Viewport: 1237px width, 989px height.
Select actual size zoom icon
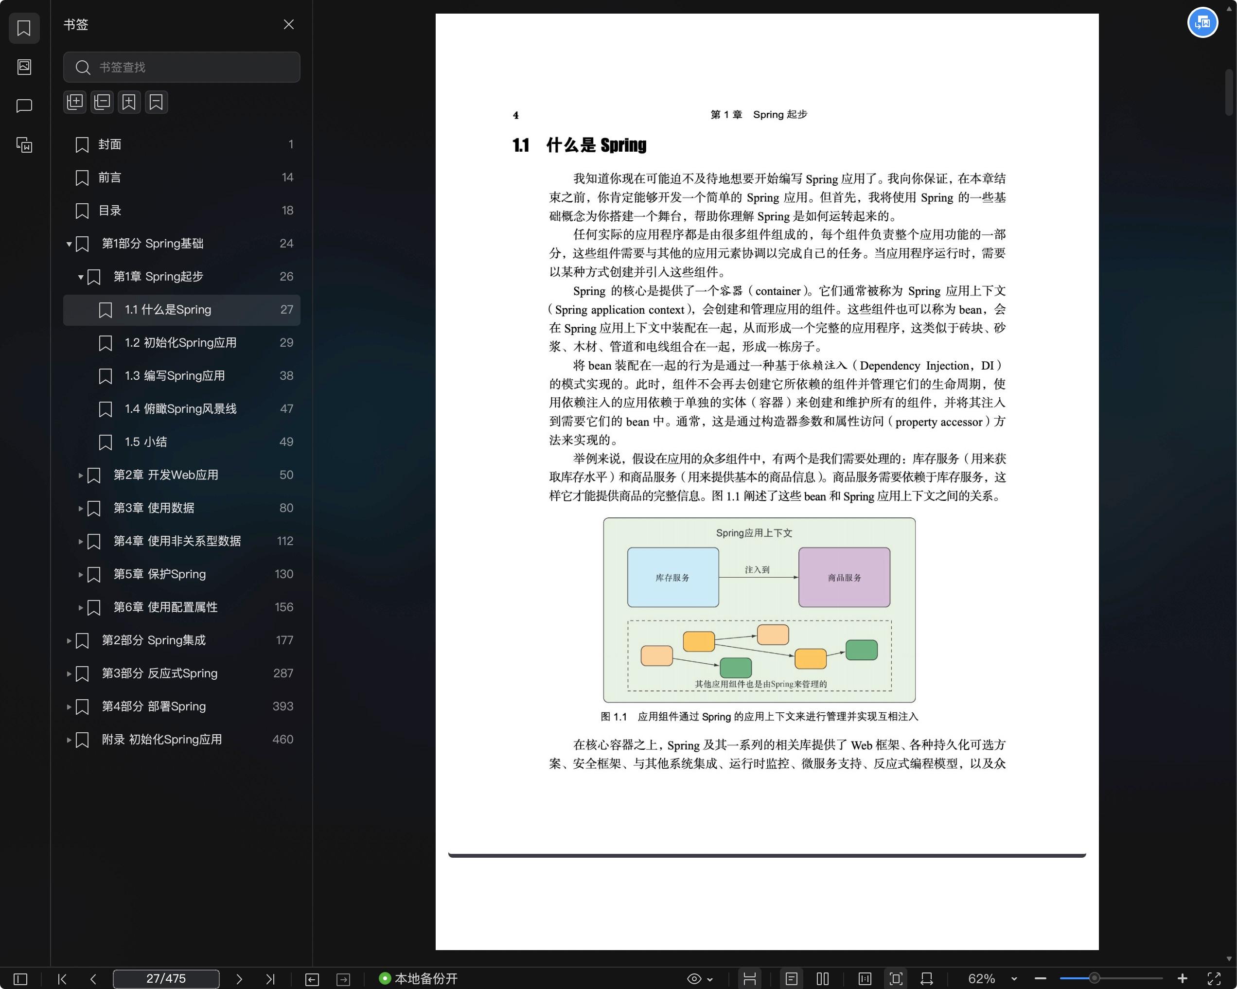pos(865,979)
